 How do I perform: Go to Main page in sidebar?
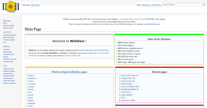(x=7, y=21)
